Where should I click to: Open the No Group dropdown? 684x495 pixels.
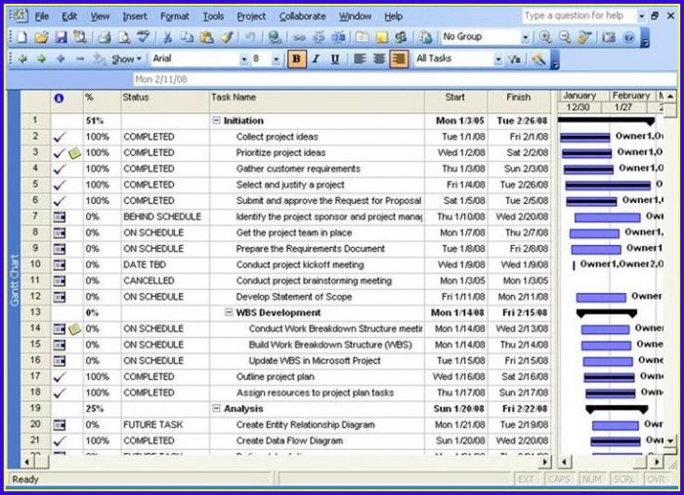pos(526,38)
